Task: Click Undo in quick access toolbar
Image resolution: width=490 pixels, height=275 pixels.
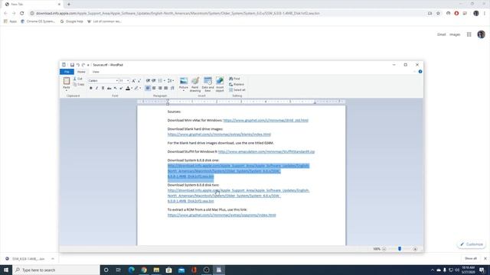Action: click(x=78, y=65)
